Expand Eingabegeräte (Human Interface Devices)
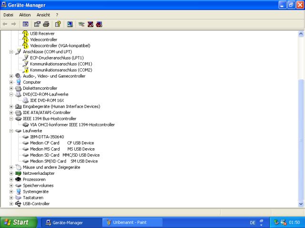Screen dimensions: 305x228 11,106
